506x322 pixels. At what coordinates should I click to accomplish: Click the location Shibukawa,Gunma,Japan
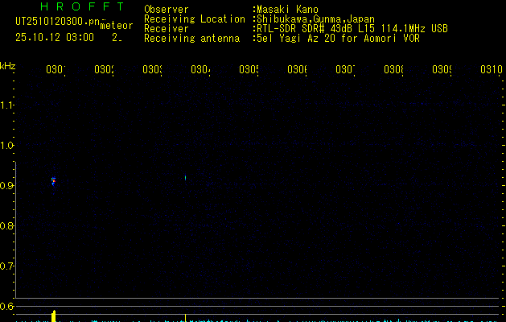click(x=315, y=19)
